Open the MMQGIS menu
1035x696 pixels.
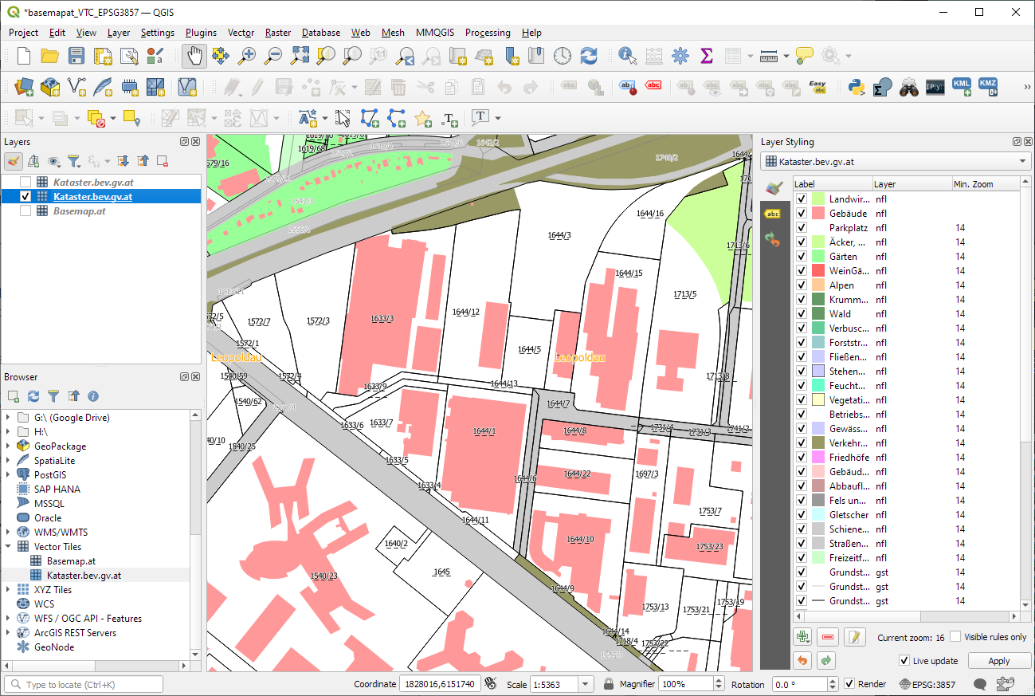[435, 33]
